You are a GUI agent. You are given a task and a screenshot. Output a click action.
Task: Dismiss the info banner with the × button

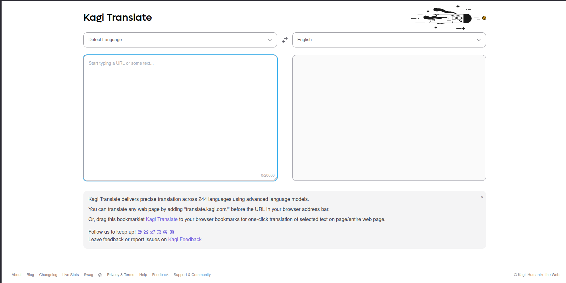click(482, 197)
